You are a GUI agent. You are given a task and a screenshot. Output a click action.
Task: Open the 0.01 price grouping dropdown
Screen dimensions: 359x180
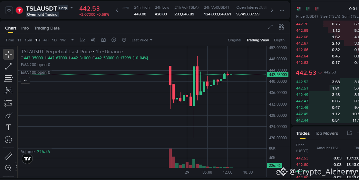coord(353,9)
